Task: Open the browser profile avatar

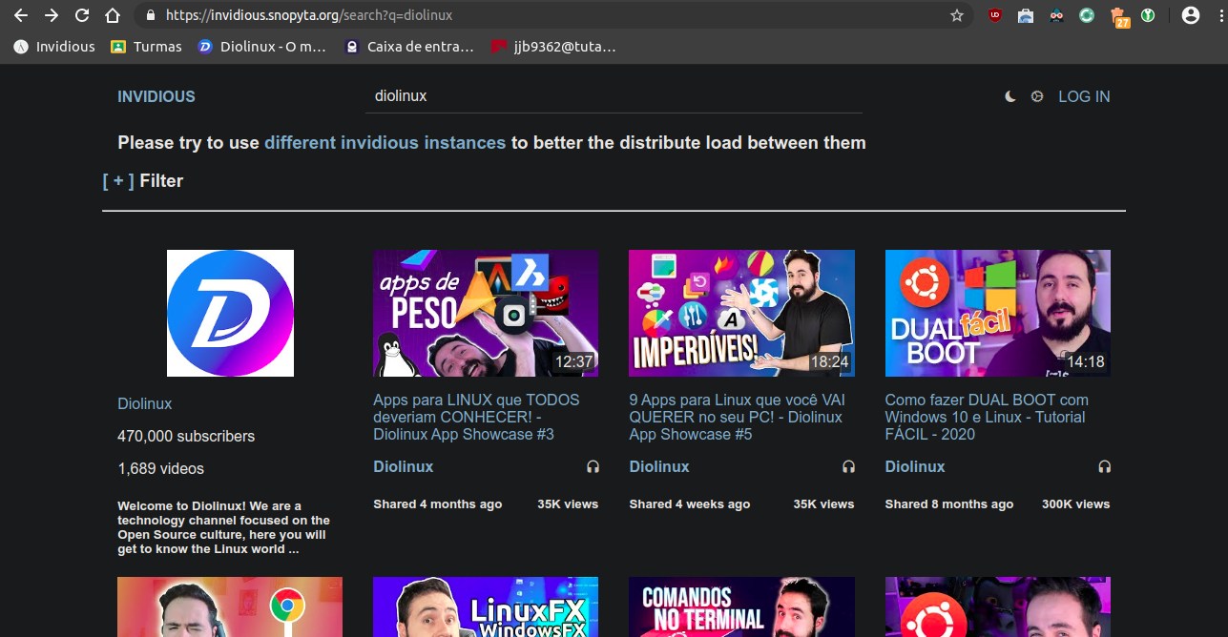Action: 1191,15
